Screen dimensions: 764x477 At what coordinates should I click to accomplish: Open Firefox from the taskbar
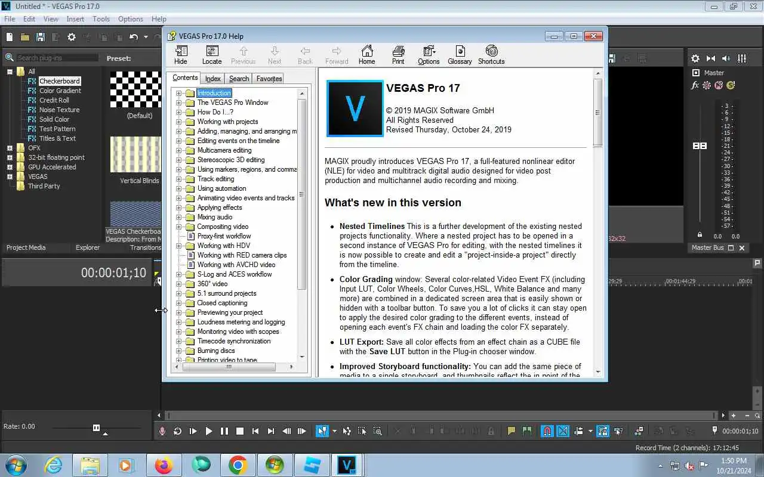164,465
